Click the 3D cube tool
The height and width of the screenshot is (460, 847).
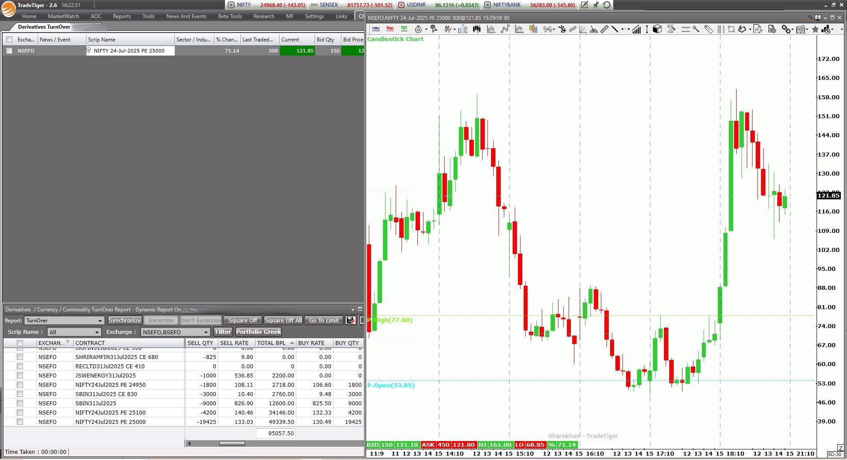[x=657, y=29]
